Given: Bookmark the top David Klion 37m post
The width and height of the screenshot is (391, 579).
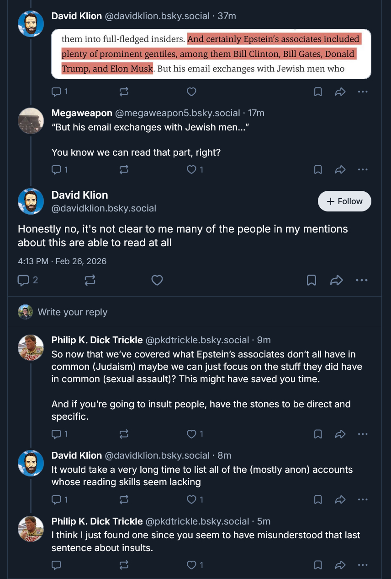Looking at the screenshot, I should tap(318, 92).
